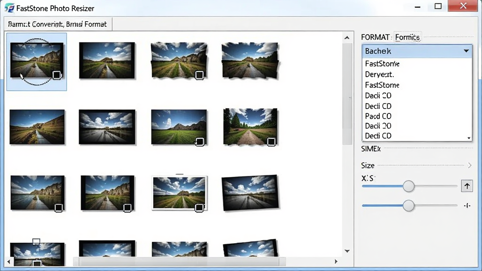
Task: Click the Size label text
Action: pyautogui.click(x=368, y=165)
